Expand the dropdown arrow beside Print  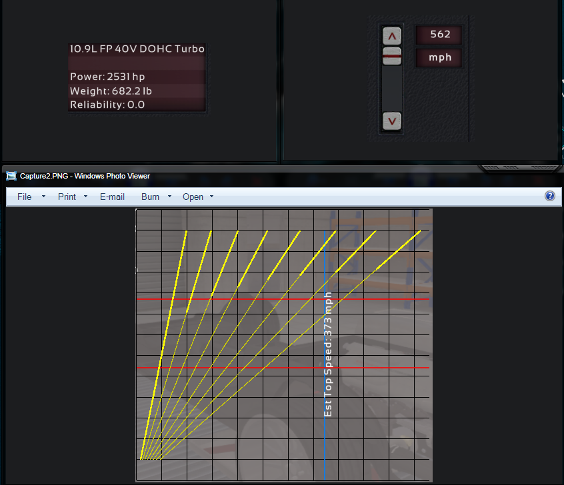click(85, 197)
